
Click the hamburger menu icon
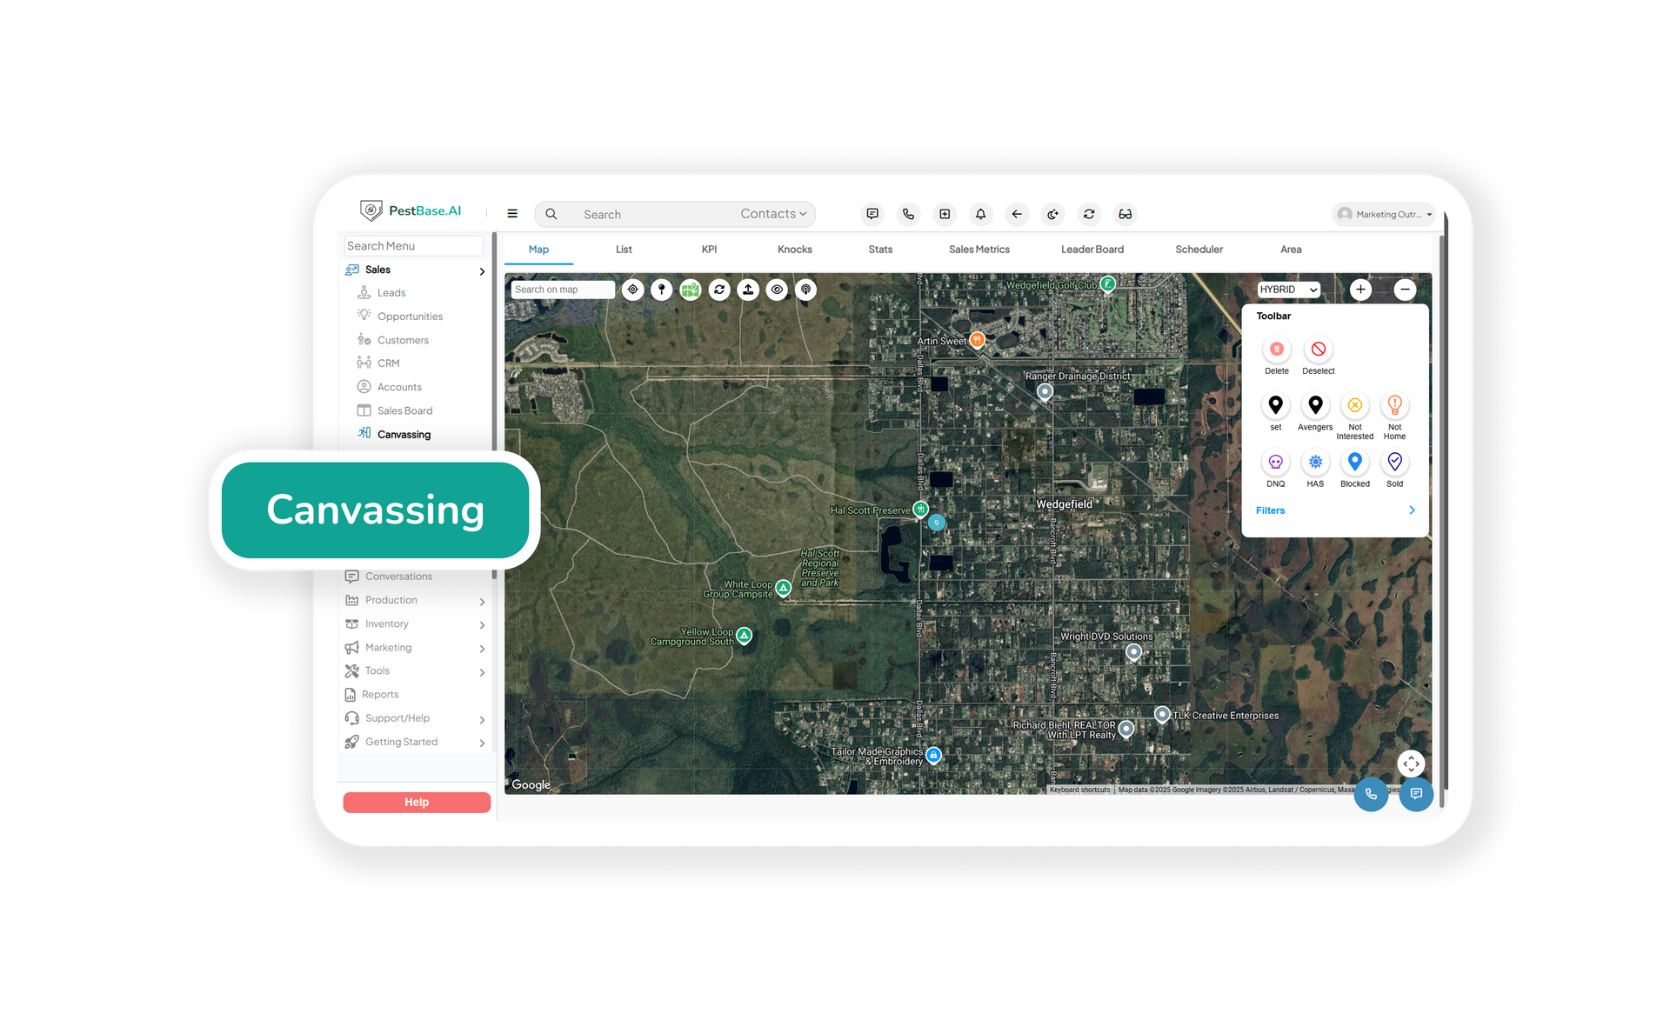click(512, 214)
